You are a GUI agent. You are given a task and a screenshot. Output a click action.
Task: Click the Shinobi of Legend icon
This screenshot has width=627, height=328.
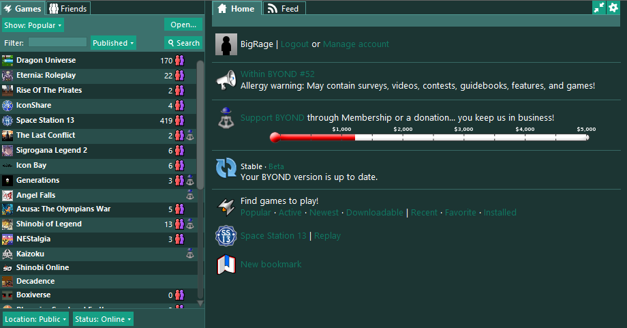(7, 224)
